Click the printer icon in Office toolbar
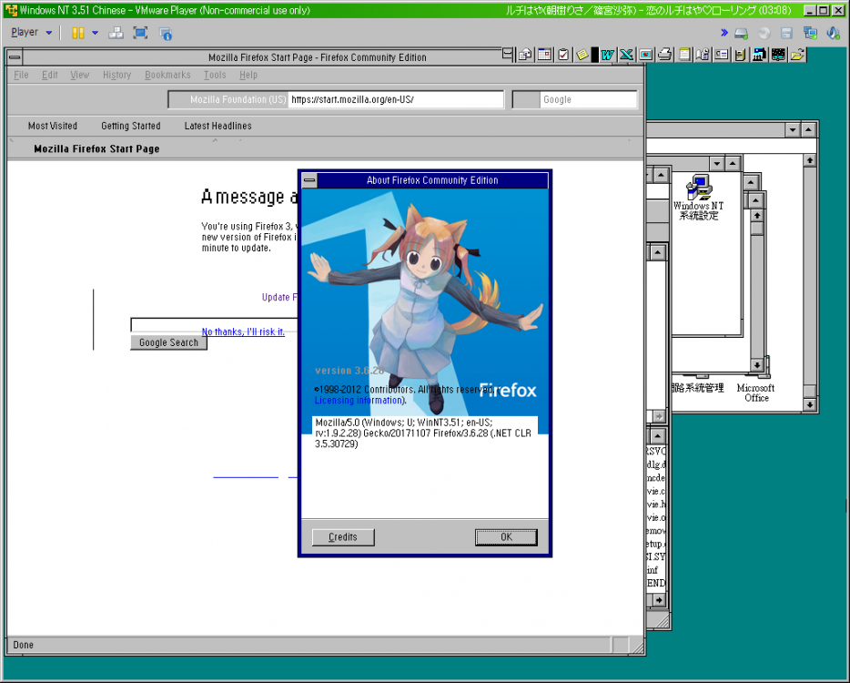850x683 pixels. pos(665,55)
